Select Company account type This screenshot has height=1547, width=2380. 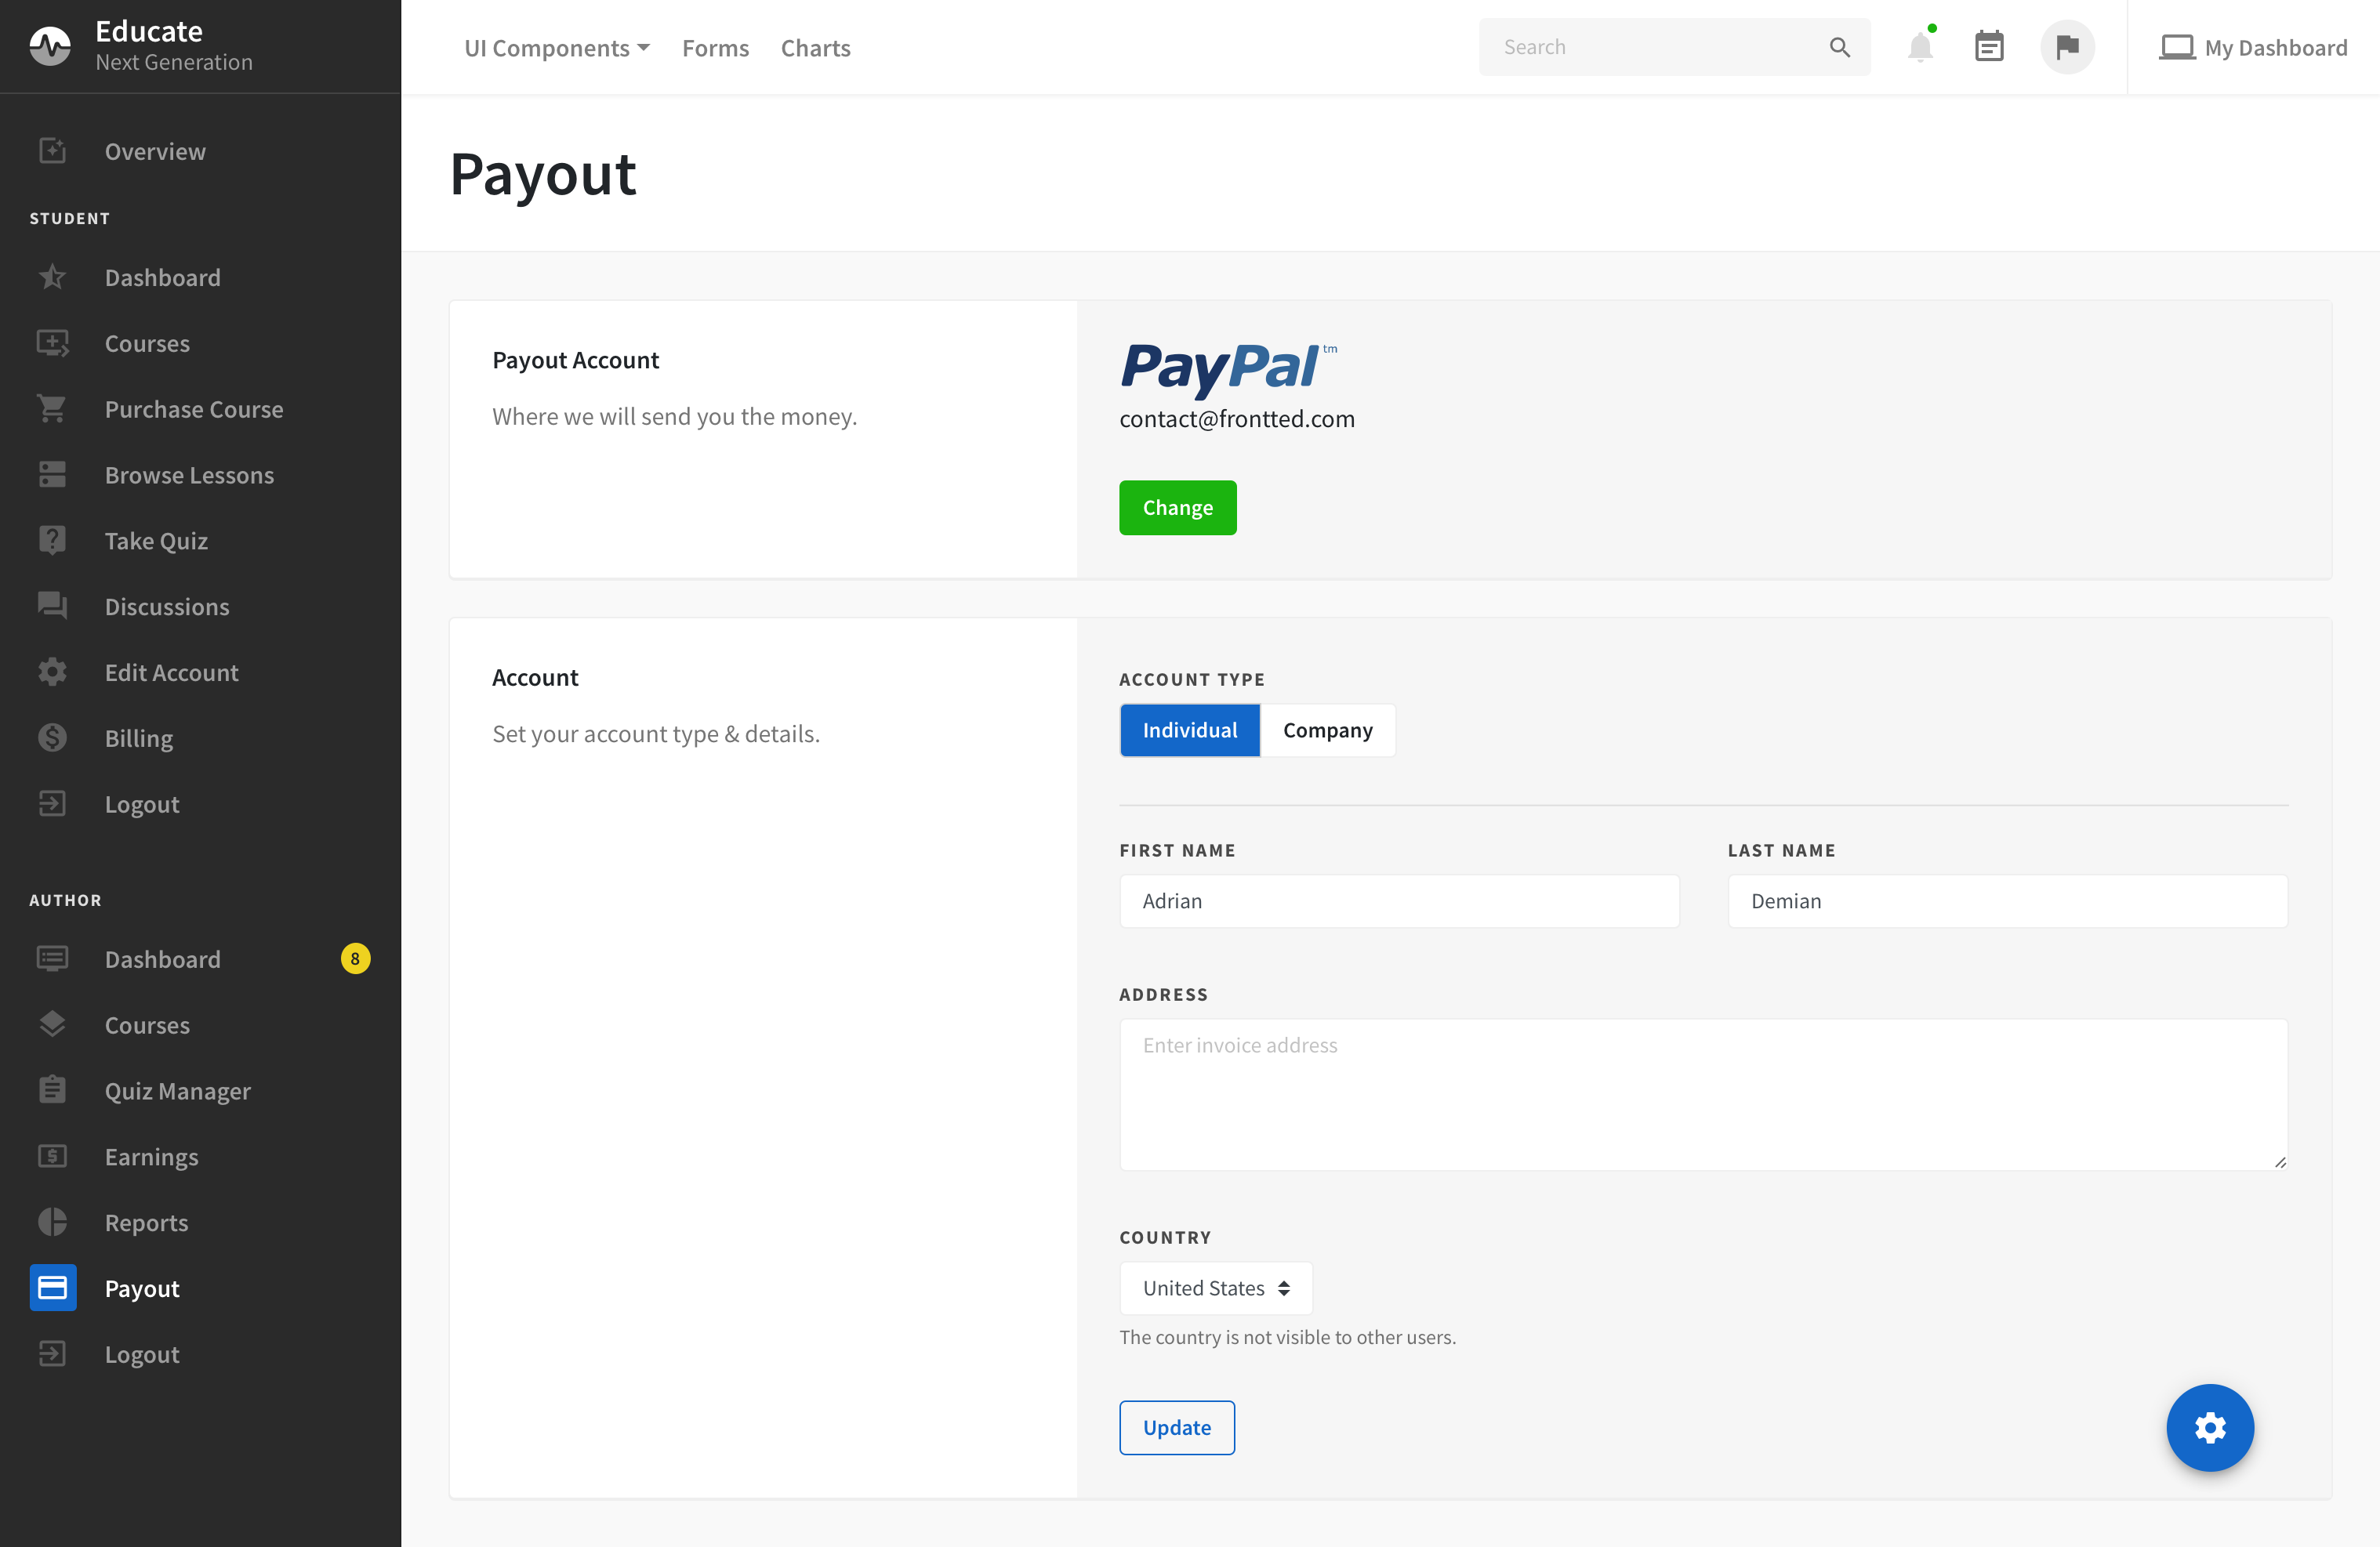point(1327,730)
